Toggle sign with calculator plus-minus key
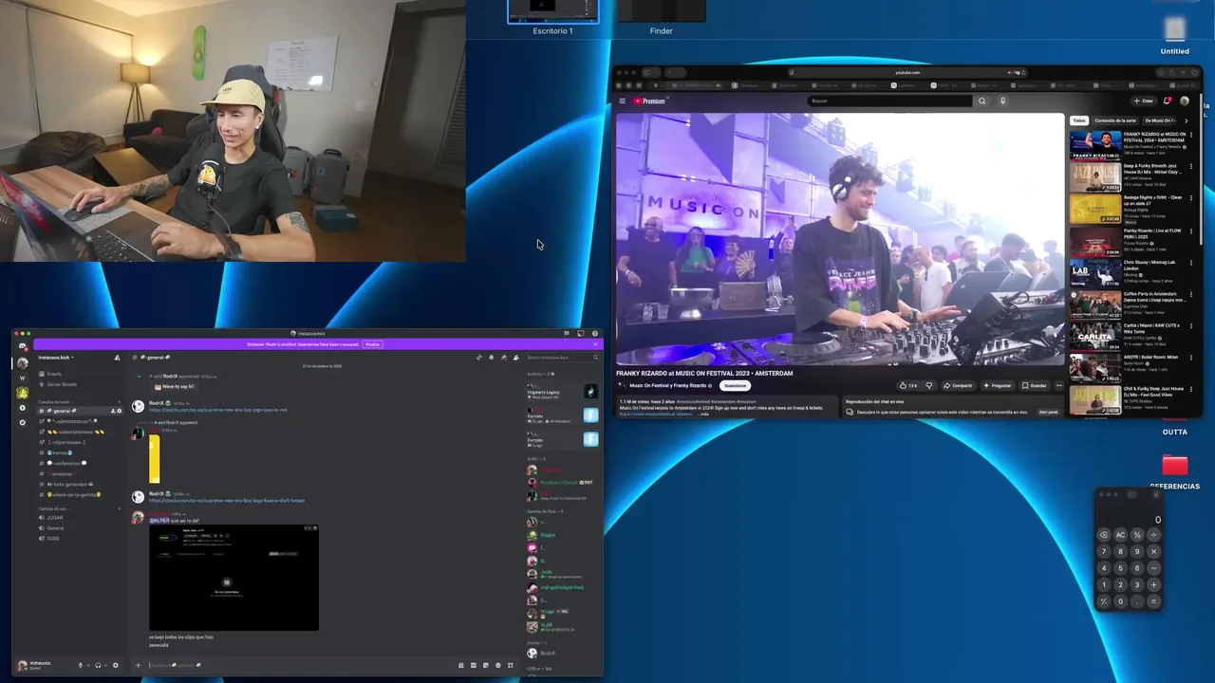Viewport: 1215px width, 683px height. (1103, 601)
